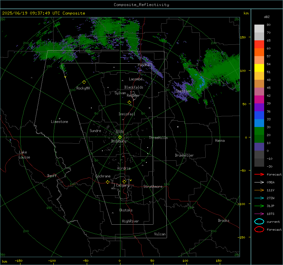The image size is (283, 265).
Task: Pick the cyan 27ZW arrow legend icon
Action: click(259, 198)
